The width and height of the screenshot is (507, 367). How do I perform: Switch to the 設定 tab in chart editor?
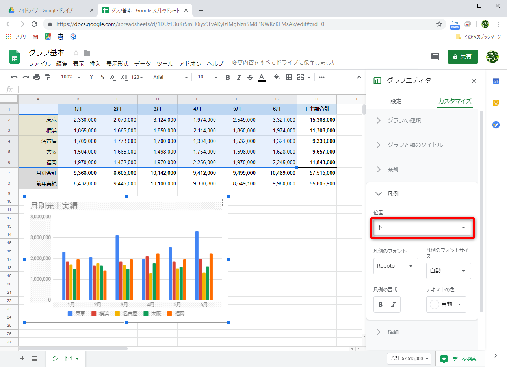pyautogui.click(x=396, y=101)
